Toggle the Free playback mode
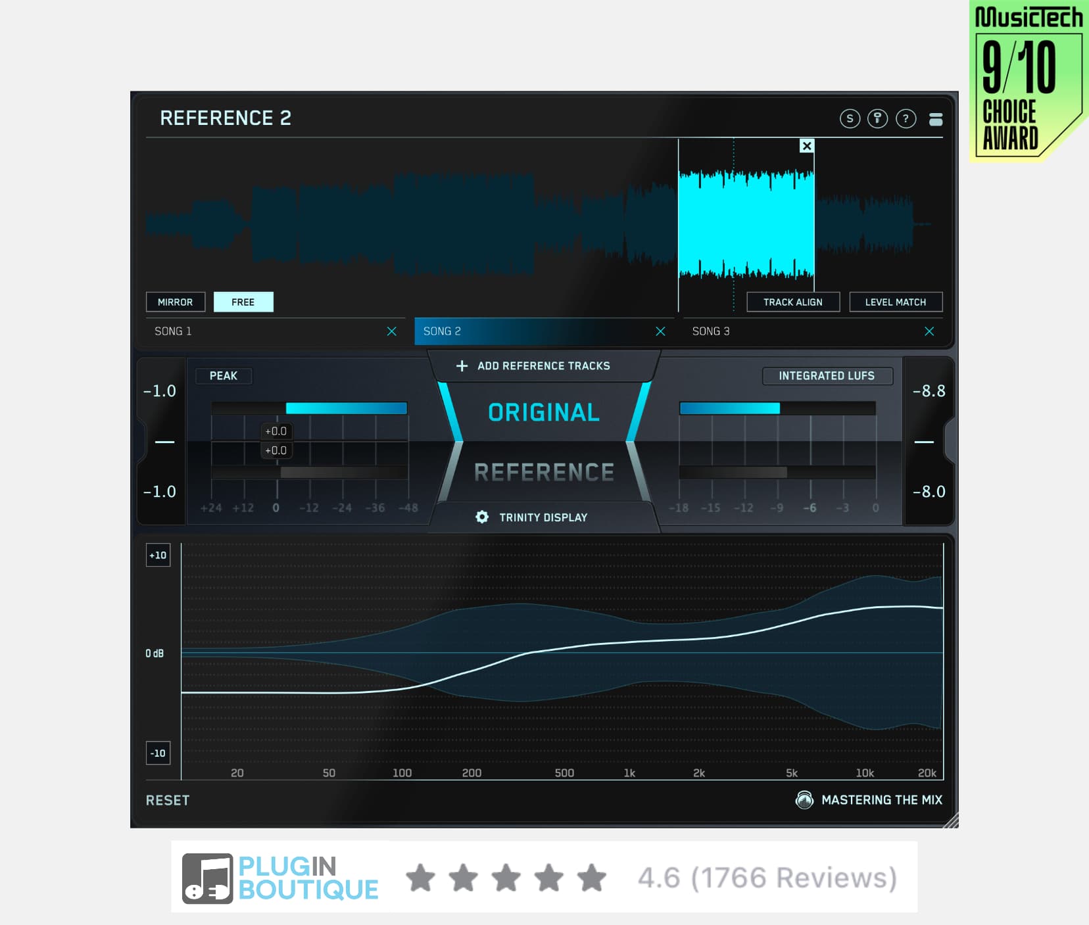 [243, 302]
